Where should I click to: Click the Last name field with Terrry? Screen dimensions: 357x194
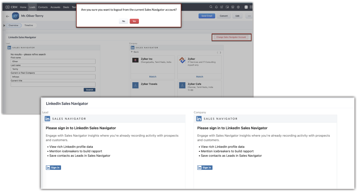tap(53, 69)
